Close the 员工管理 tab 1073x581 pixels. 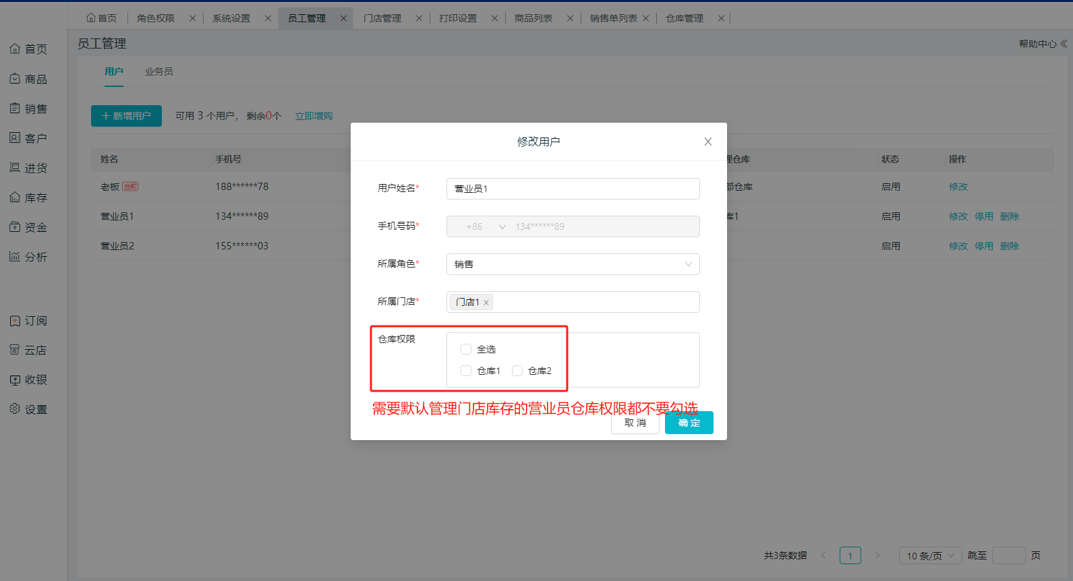(343, 18)
